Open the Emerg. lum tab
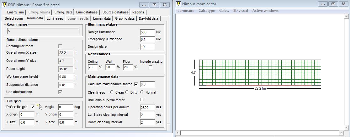This screenshot has height=137, width=350. 15,12
